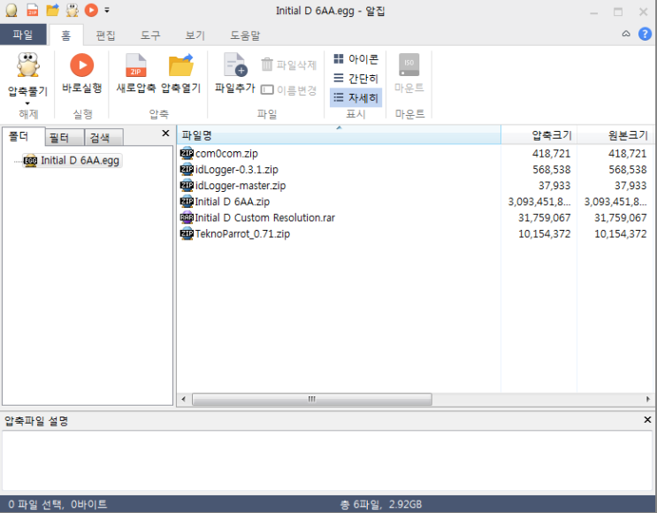This screenshot has height=513, width=657.
Task: Switch to 아이콘 view mode
Action: (x=355, y=59)
